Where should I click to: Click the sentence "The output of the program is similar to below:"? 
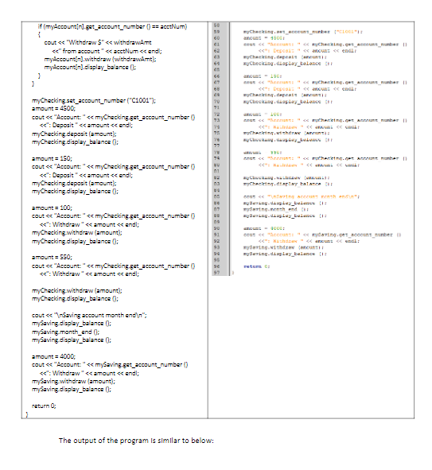pyautogui.click(x=136, y=441)
